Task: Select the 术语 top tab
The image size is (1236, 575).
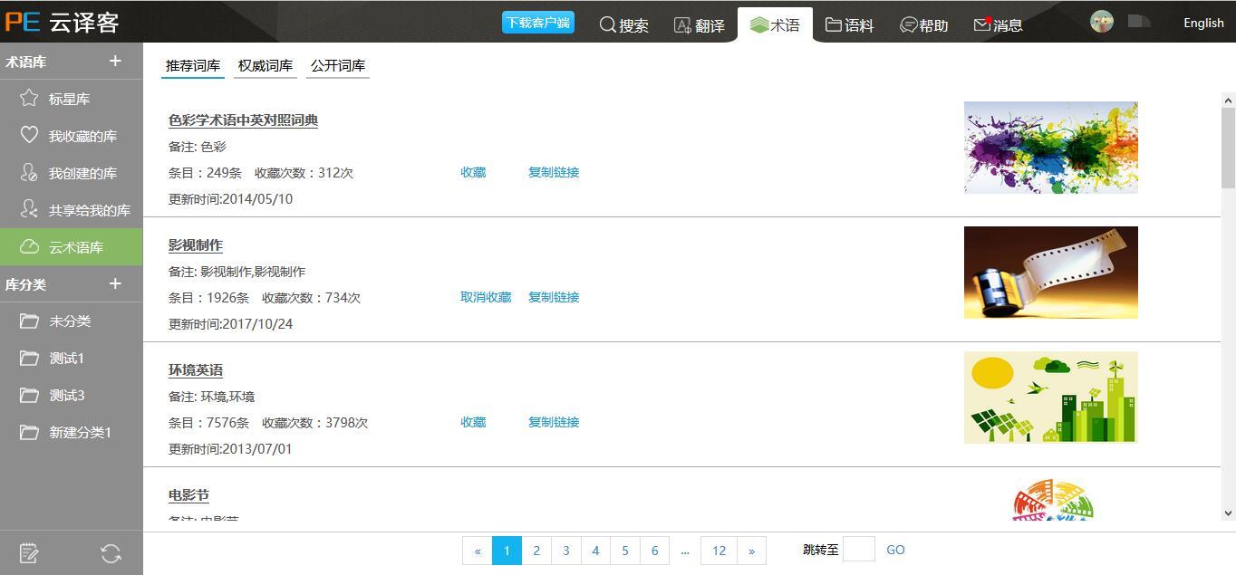Action: click(775, 25)
